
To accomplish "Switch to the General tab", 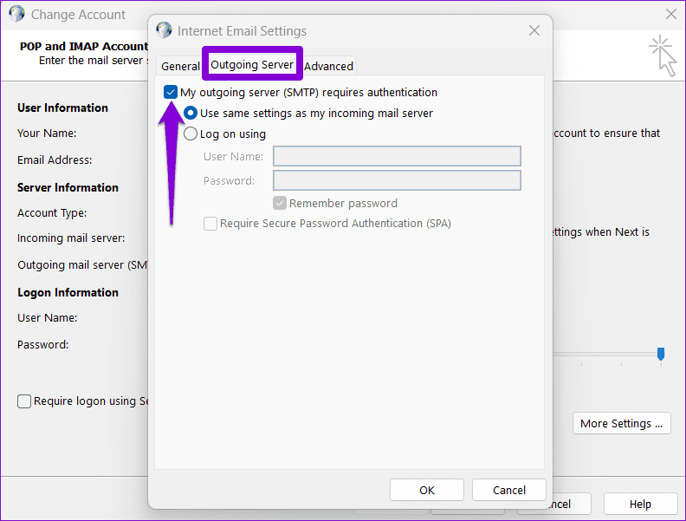I will [x=180, y=66].
